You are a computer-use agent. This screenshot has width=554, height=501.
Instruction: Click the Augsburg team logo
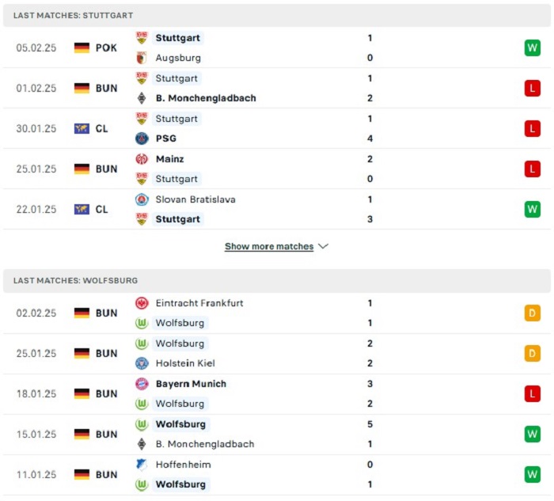(x=142, y=58)
